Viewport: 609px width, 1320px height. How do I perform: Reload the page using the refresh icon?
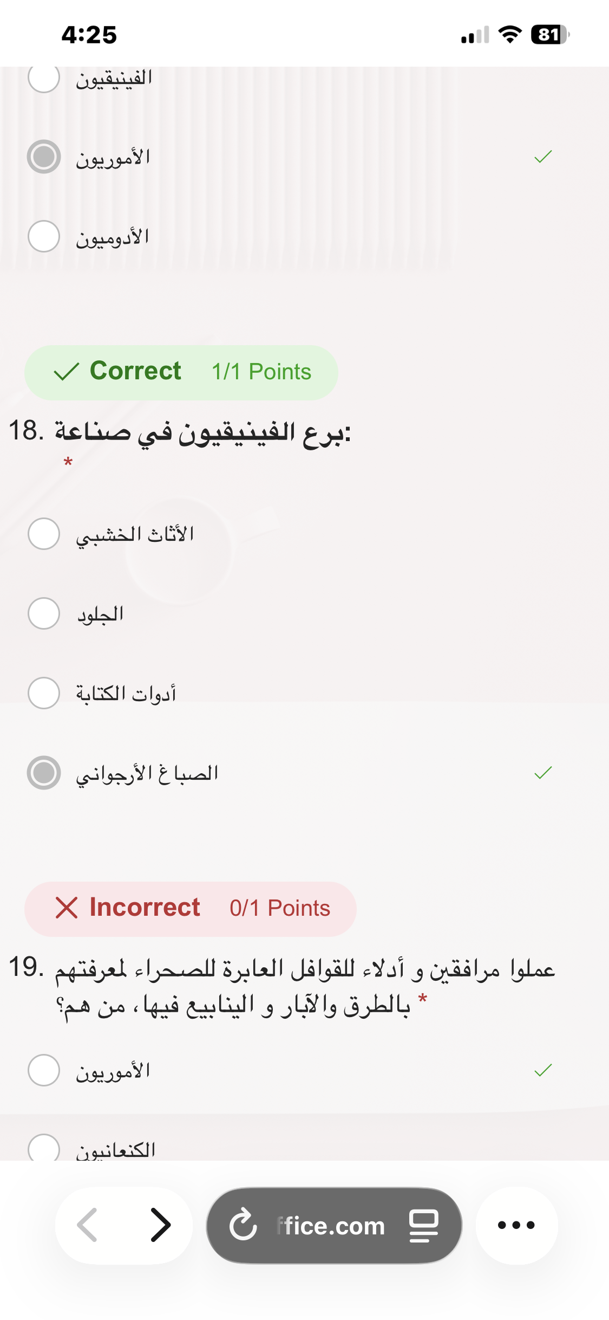243,1225
